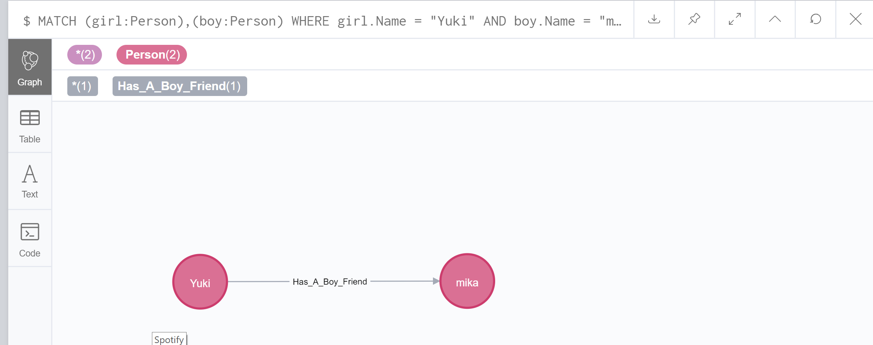This screenshot has width=873, height=345.
Task: Select the Has_A_Boy_Friend relationship edge label
Action: (x=330, y=282)
